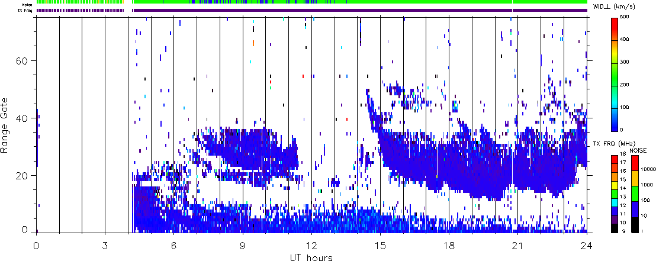The width and height of the screenshot is (656, 261).
Task: Click the x-axis tick label '24'
Action: tap(587, 245)
